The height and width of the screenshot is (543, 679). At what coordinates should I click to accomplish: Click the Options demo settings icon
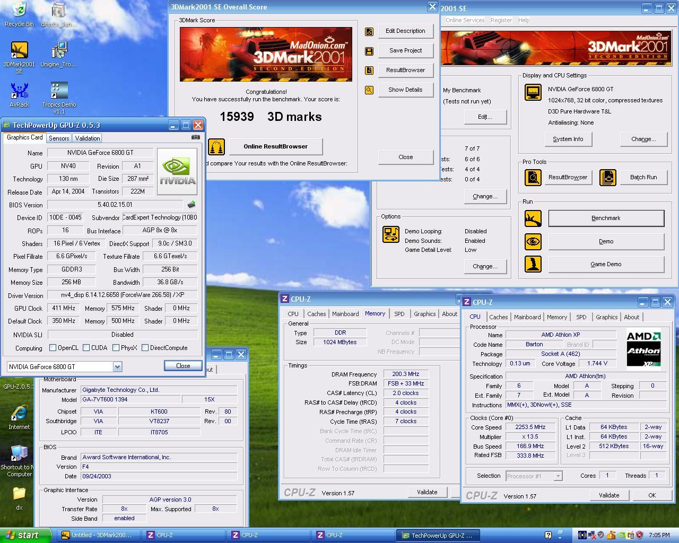391,234
